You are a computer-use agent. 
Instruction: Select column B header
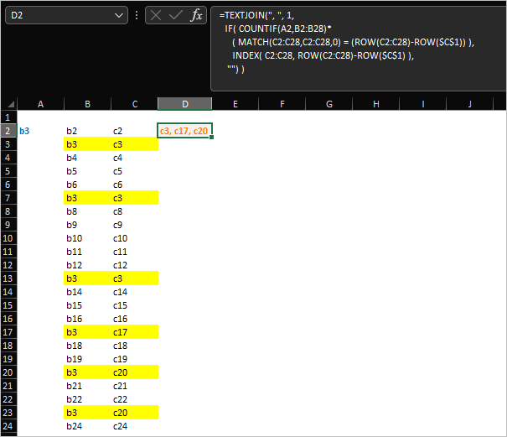click(x=87, y=104)
